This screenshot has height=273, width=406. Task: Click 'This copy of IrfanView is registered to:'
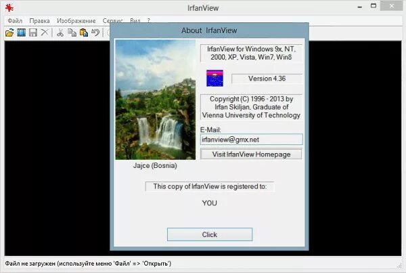(x=210, y=186)
